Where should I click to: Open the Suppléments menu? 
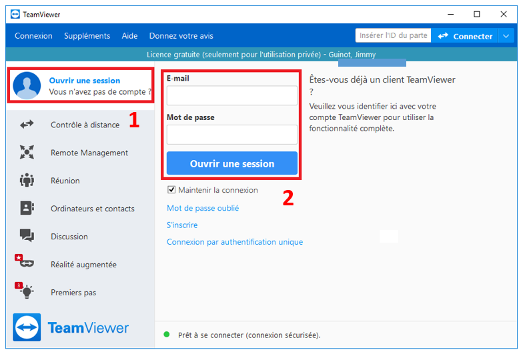87,36
